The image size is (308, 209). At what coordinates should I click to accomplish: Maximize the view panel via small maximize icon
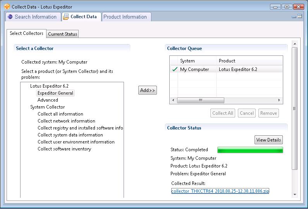[299, 16]
